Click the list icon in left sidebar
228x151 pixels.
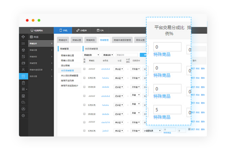click(23, 43)
